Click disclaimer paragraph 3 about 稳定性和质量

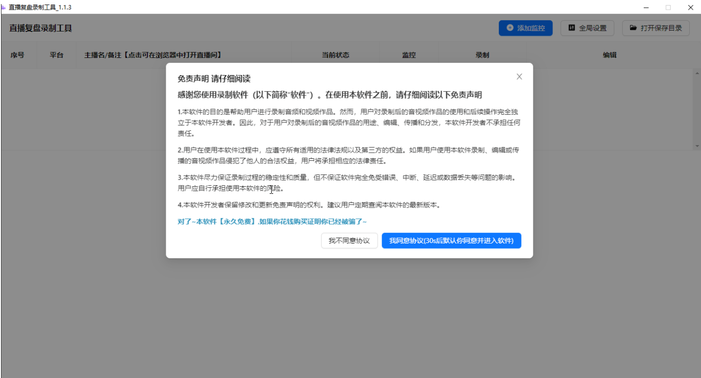349,183
